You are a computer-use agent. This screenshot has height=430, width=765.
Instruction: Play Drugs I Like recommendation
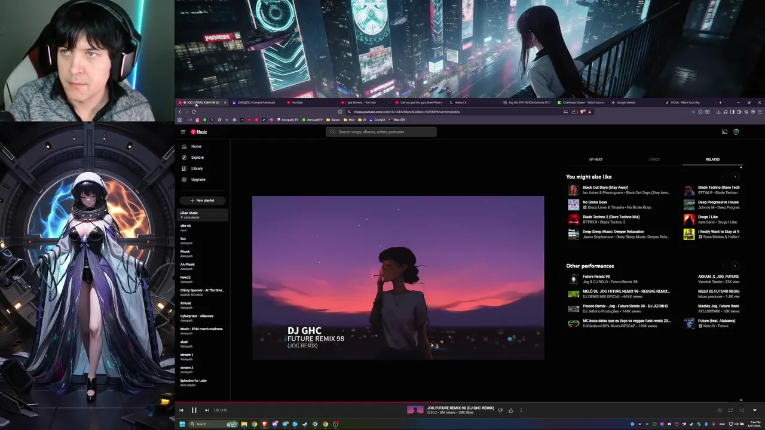tap(711, 219)
